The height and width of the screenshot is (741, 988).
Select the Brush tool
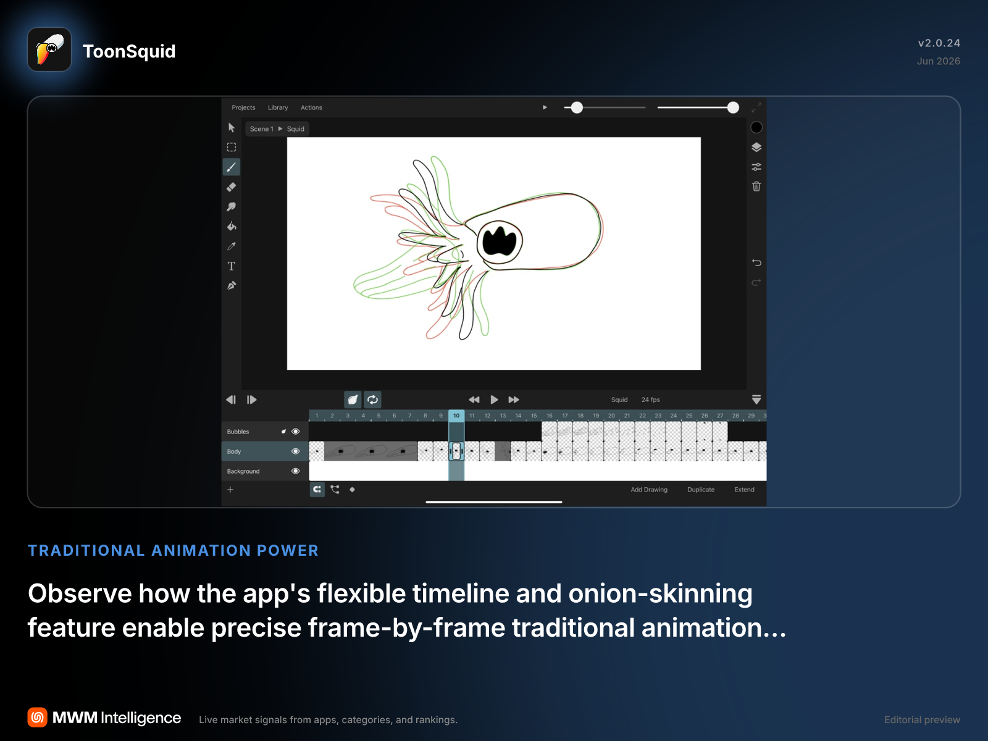tap(232, 167)
